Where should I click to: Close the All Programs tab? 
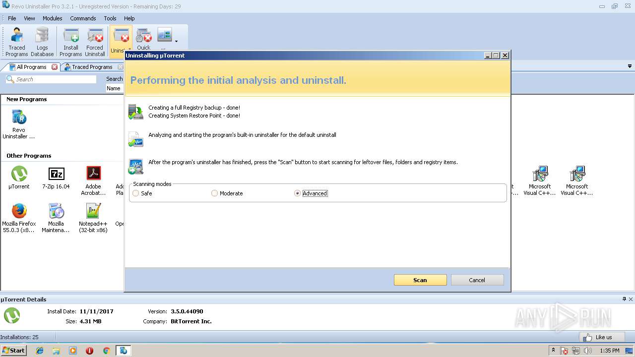[x=55, y=67]
